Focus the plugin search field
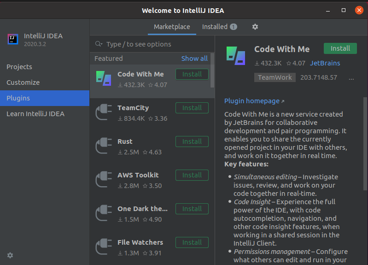The image size is (368, 265). pos(152,44)
